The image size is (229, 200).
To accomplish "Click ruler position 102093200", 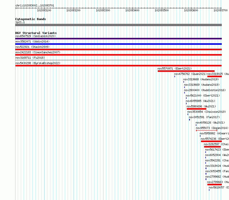I will [74, 10].
